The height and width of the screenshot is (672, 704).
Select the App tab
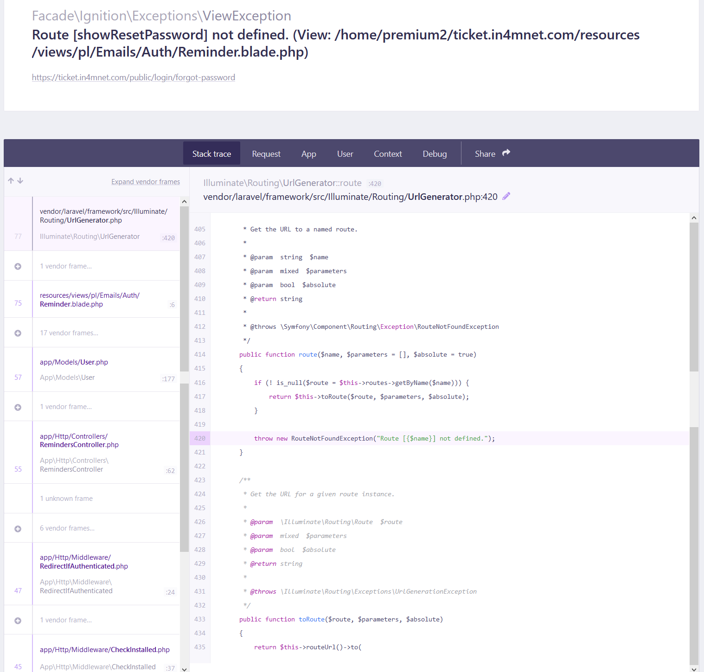(308, 154)
